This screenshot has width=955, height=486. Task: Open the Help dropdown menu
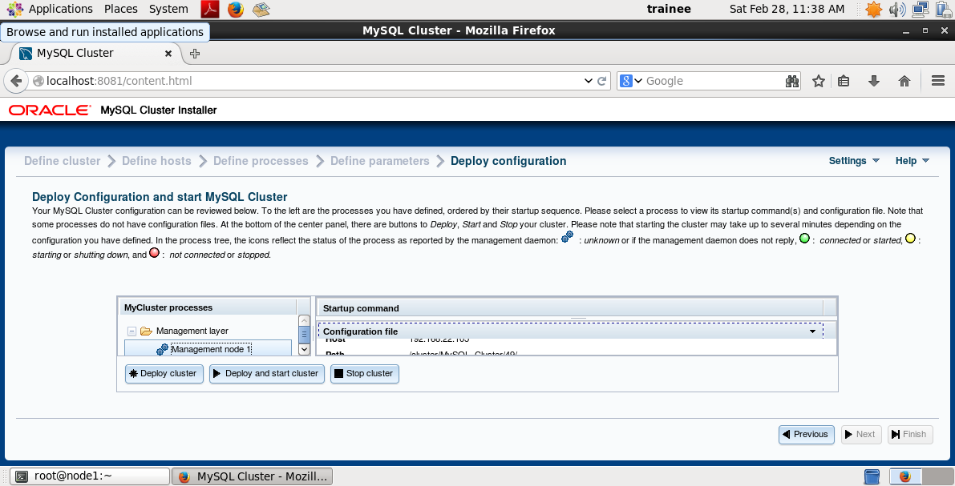pos(913,161)
